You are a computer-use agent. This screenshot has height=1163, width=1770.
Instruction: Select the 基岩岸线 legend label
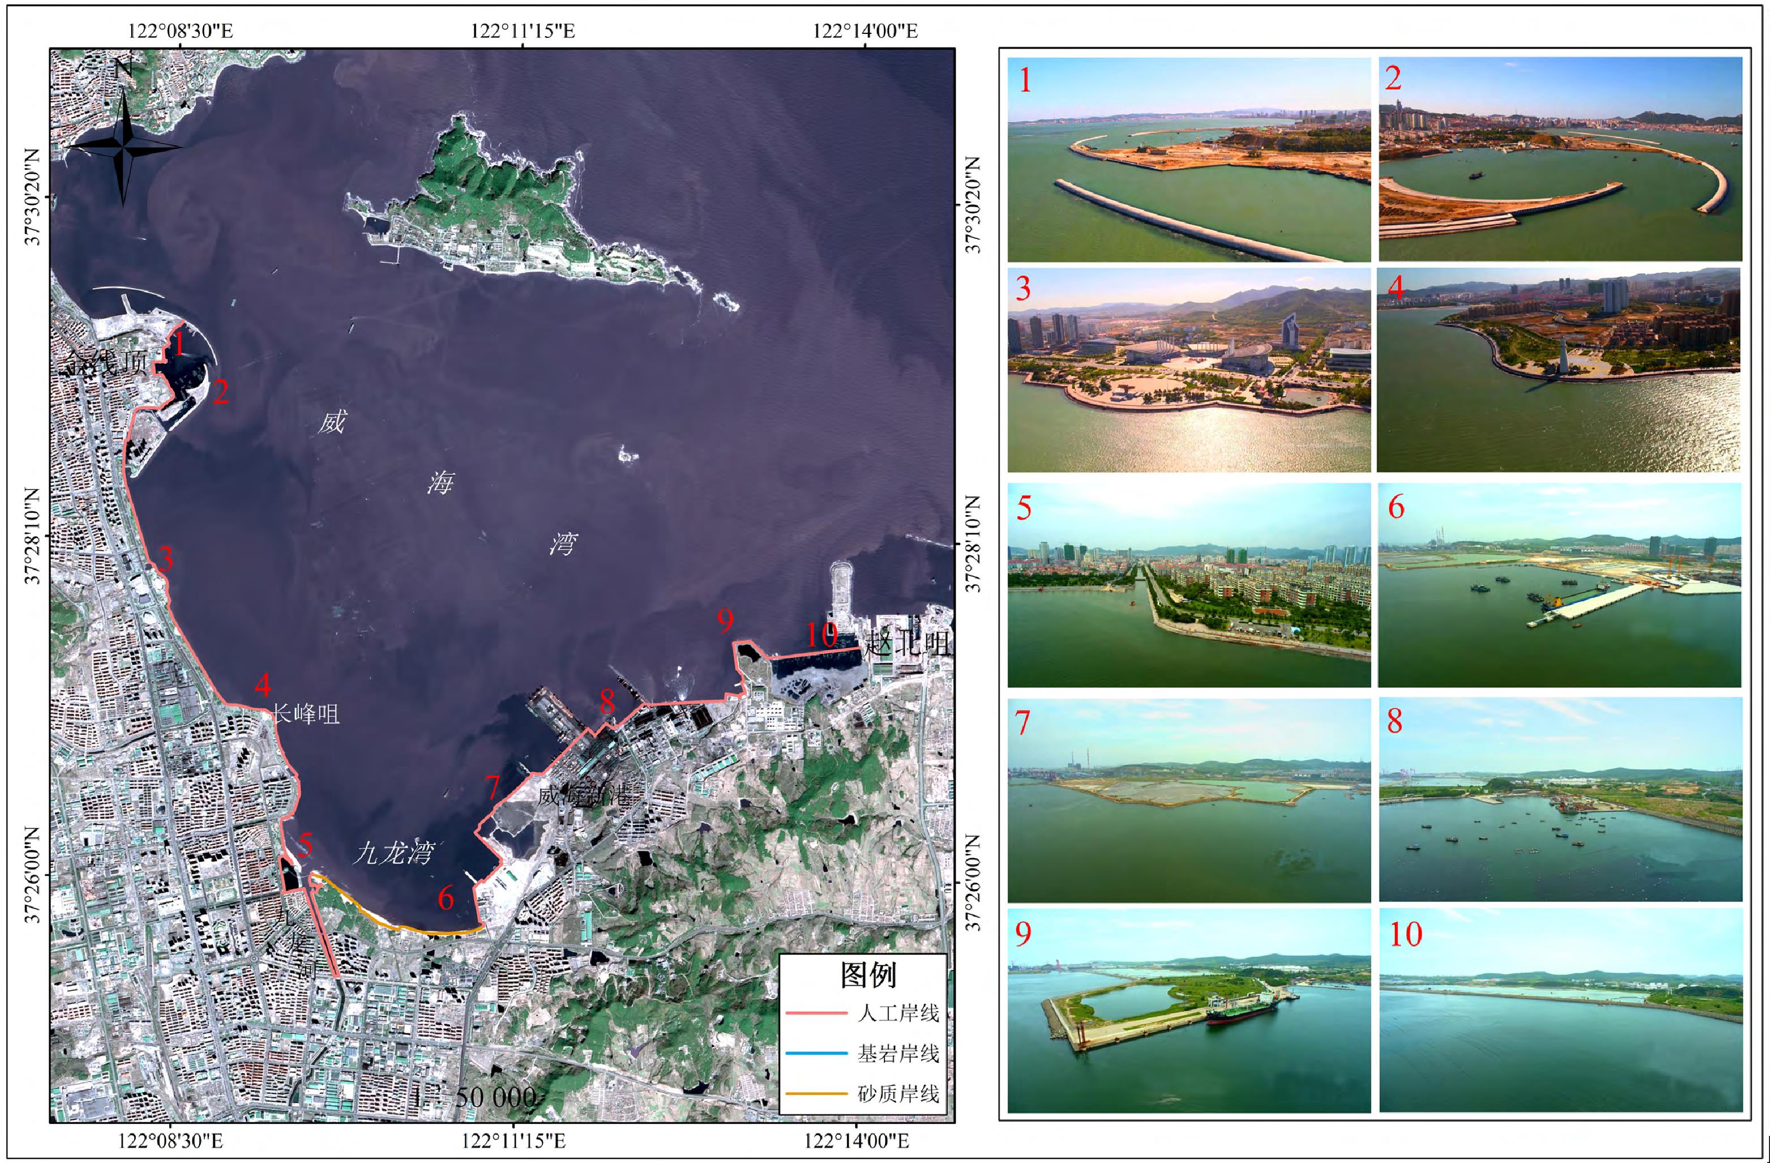pyautogui.click(x=899, y=1053)
